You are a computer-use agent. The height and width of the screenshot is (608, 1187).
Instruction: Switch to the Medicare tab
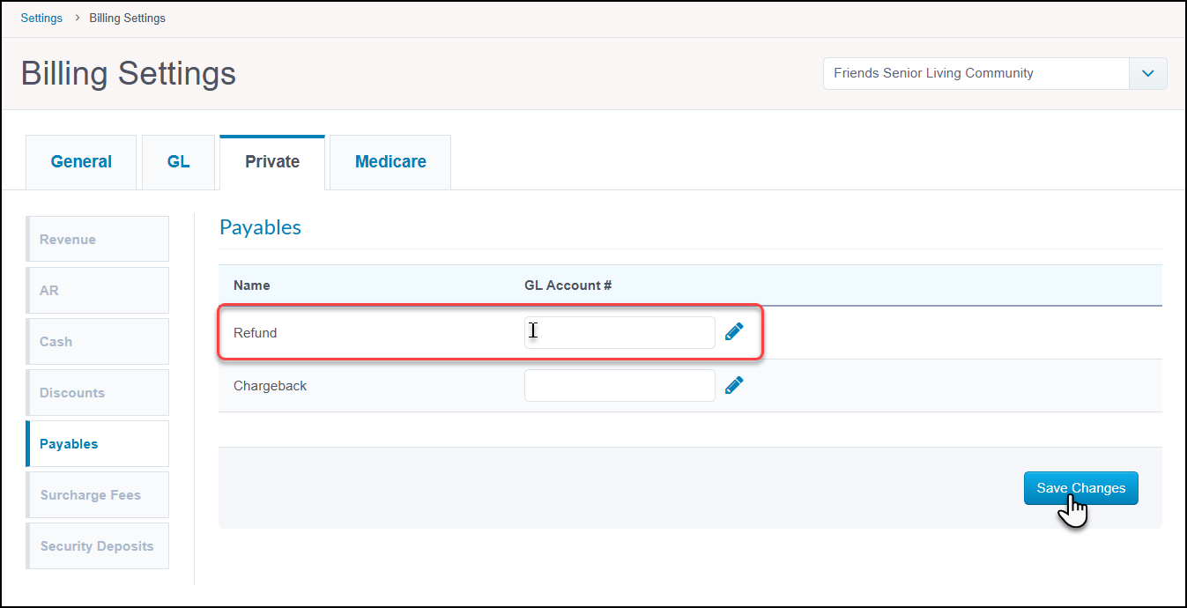[x=390, y=162]
